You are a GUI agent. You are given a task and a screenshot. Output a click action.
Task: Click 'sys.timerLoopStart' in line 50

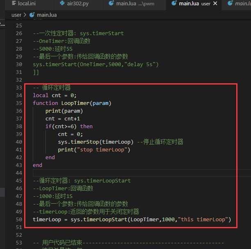(x=99, y=220)
